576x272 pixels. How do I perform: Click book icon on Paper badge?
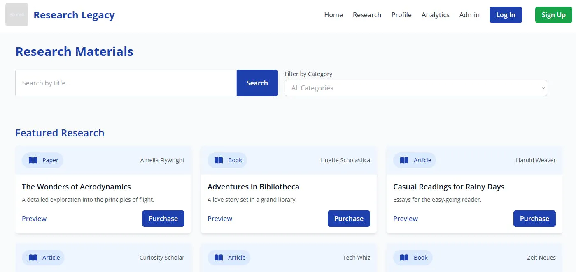(x=33, y=160)
